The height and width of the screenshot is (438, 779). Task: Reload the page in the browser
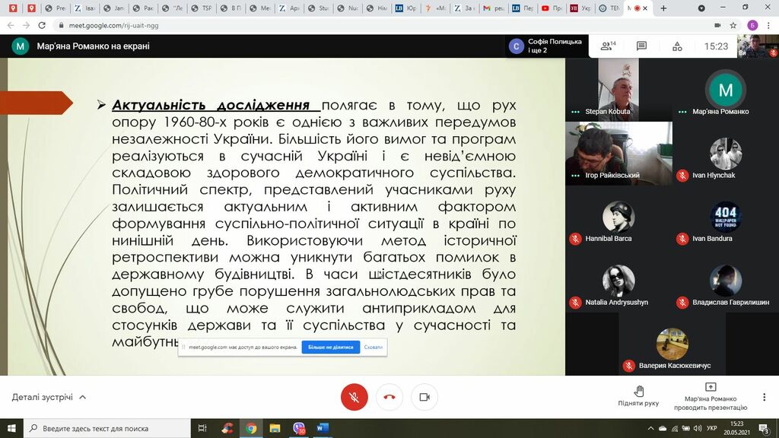pos(42,25)
